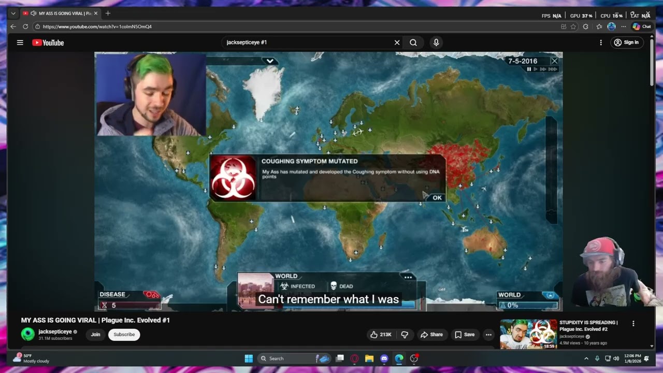Reload the page with refresh icon

pos(25,26)
